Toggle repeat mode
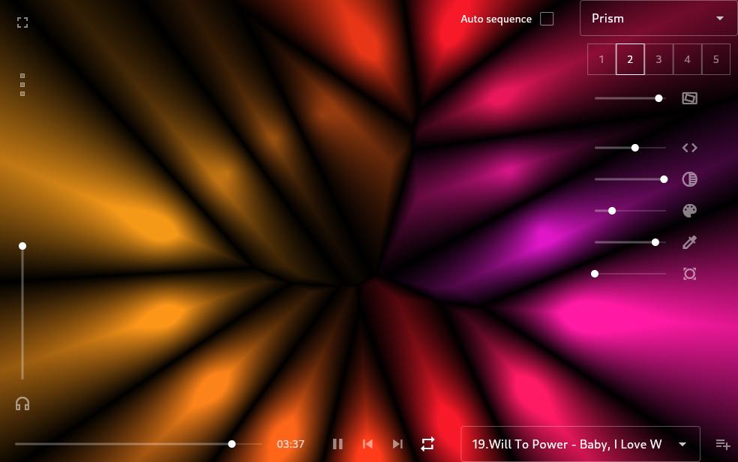The image size is (738, 462). pos(427,444)
